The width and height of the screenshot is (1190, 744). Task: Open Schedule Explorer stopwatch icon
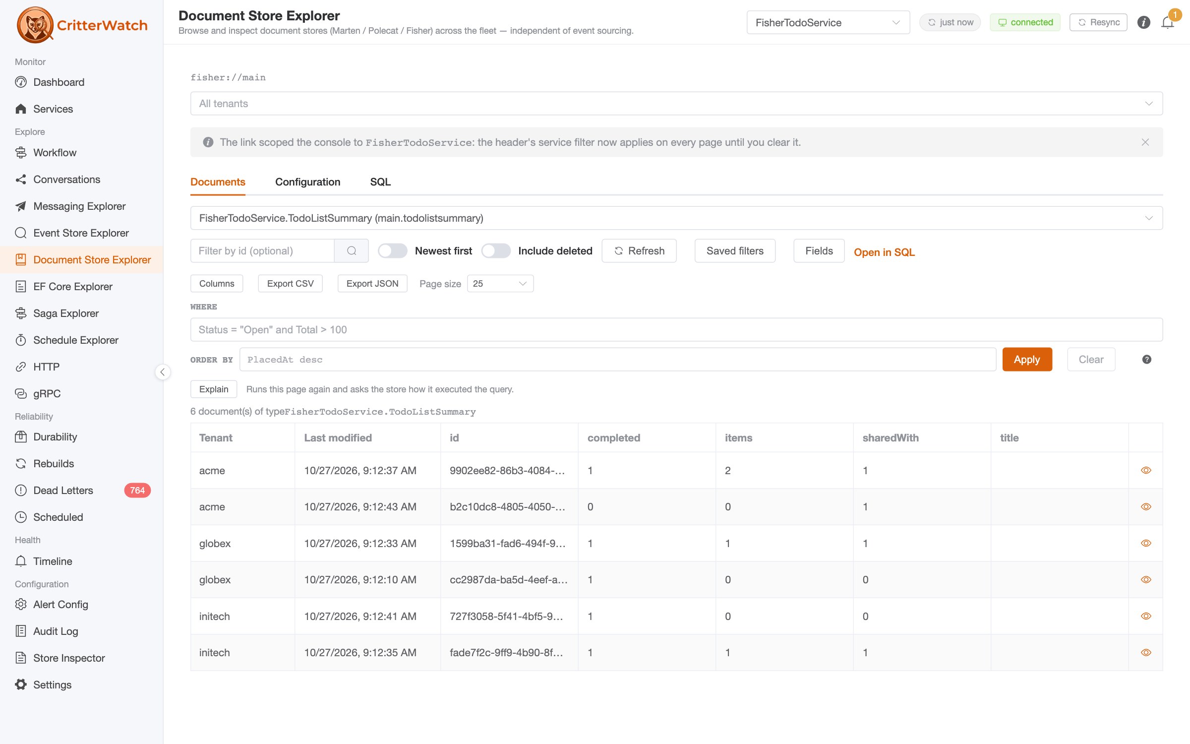point(21,340)
